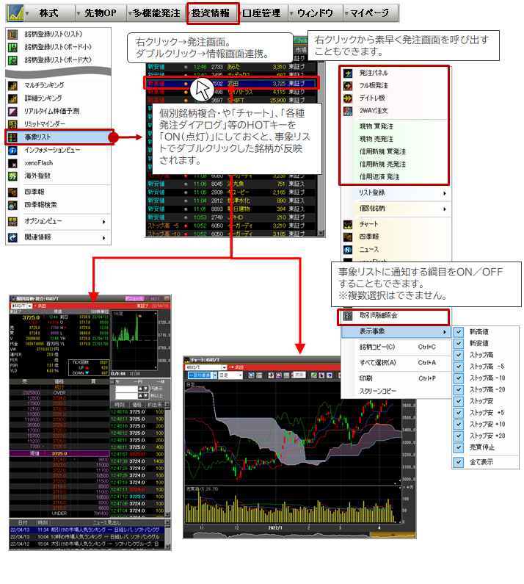This screenshot has width=524, height=584.
Task: Select 銘柄コピー(C) in the context menu
Action: [x=396, y=347]
